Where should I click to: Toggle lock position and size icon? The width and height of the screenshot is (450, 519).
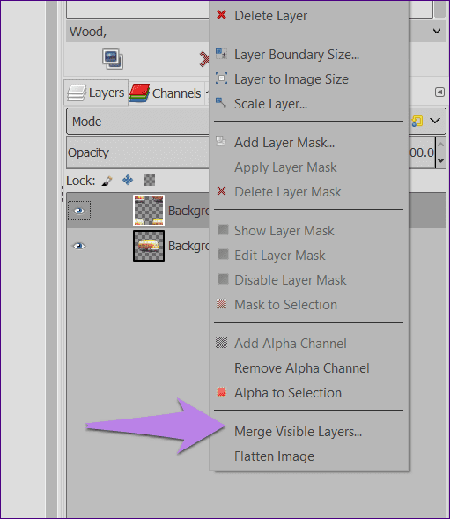[x=128, y=180]
